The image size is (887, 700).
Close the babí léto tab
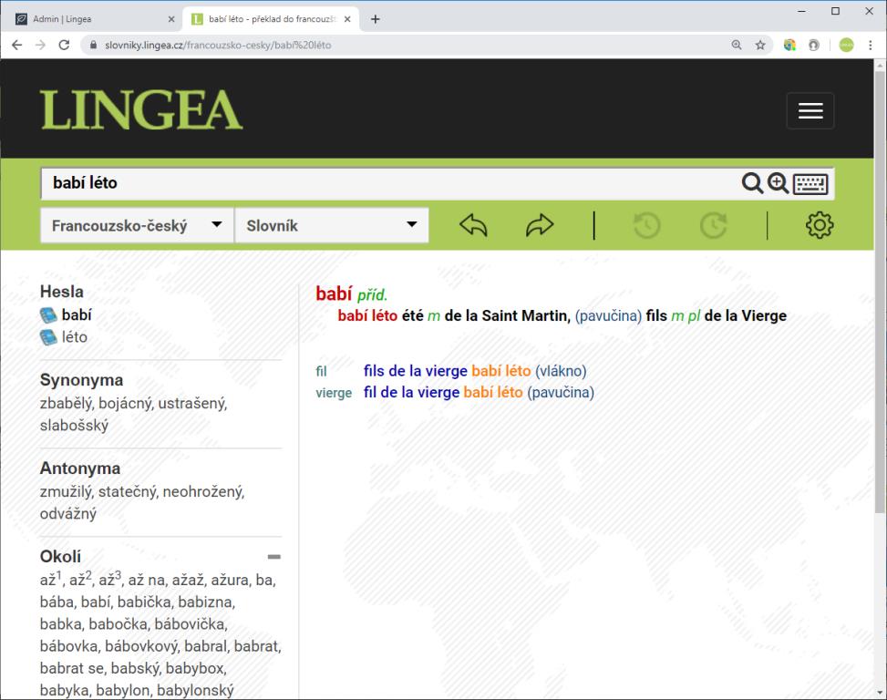coord(347,19)
